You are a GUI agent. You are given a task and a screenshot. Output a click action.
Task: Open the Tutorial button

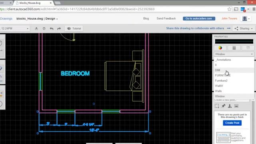[74, 28]
